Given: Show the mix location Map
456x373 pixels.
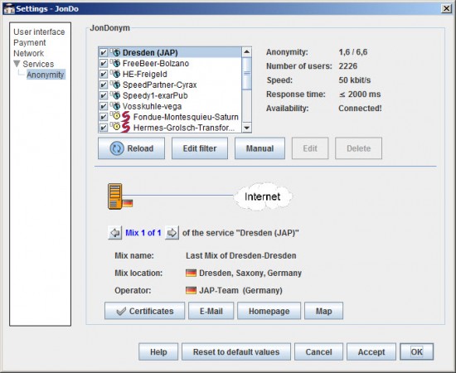Looking at the screenshot, I should pos(323,311).
